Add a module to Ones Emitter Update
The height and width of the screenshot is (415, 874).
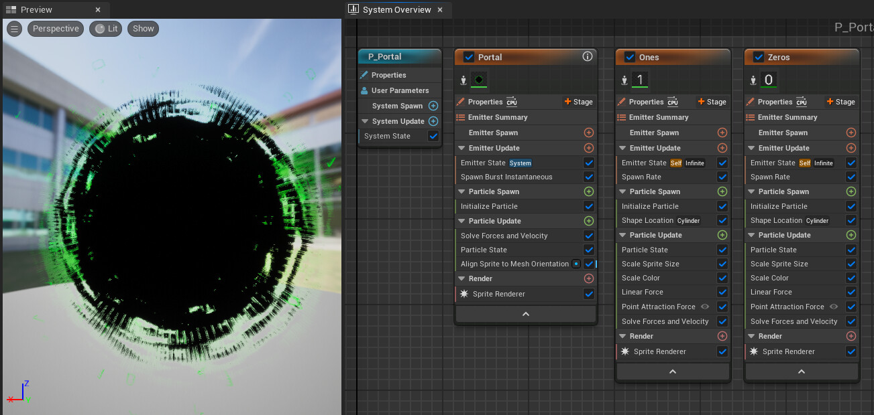[x=722, y=148]
